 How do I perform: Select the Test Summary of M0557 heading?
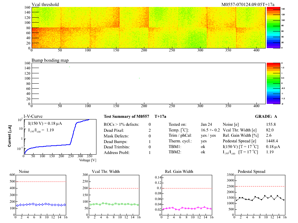(126, 116)
